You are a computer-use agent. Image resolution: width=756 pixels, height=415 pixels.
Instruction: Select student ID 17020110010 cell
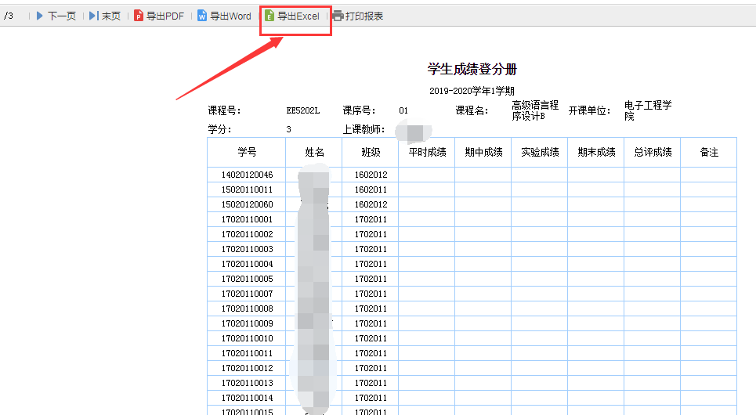(x=247, y=338)
